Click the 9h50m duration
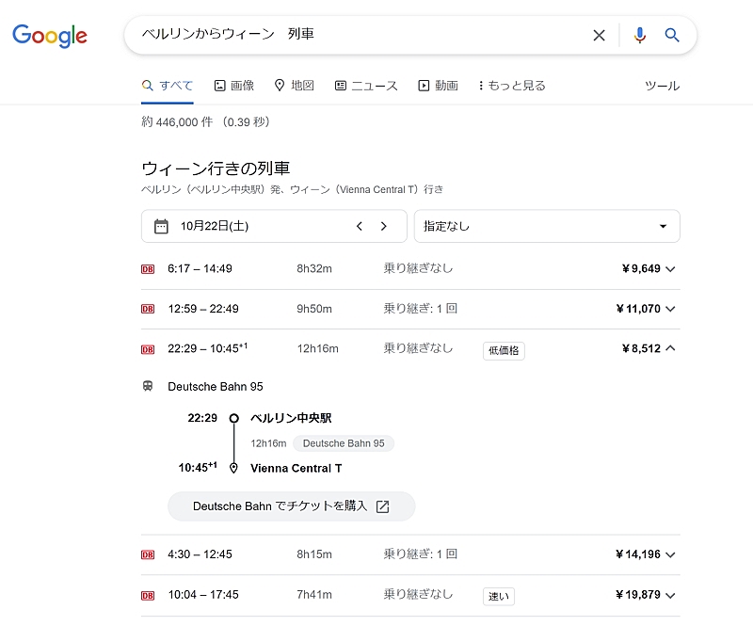Image resolution: width=753 pixels, height=626 pixels. 314,309
